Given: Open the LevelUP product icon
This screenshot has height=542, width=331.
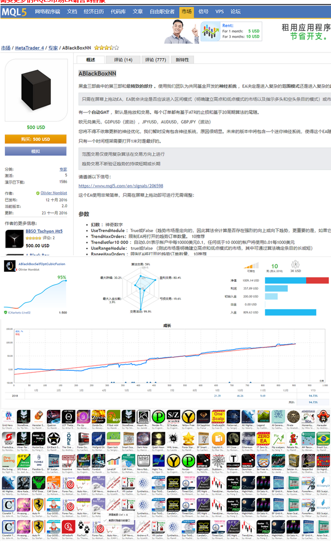Looking at the screenshot, I should pos(114,460).
